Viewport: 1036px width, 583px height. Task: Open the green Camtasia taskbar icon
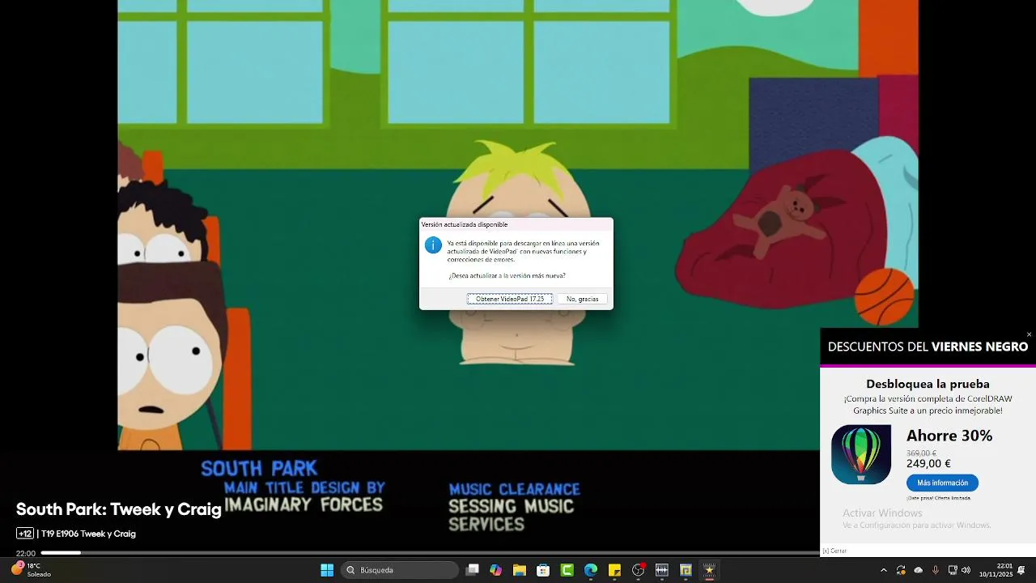[567, 570]
